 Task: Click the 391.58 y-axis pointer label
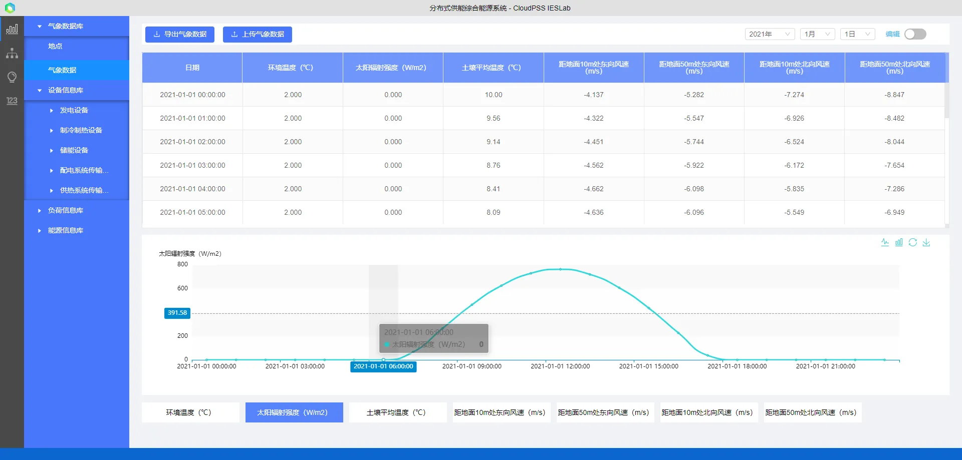pos(177,313)
